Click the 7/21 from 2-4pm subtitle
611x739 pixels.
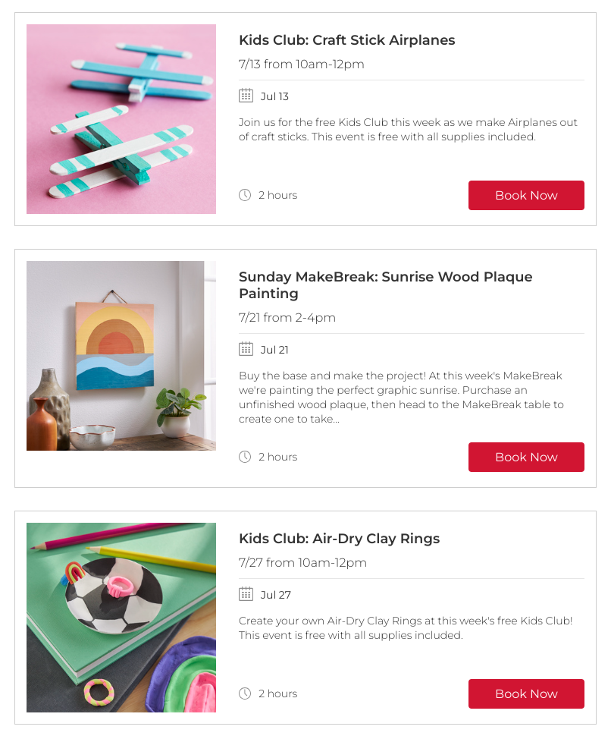[x=287, y=318]
